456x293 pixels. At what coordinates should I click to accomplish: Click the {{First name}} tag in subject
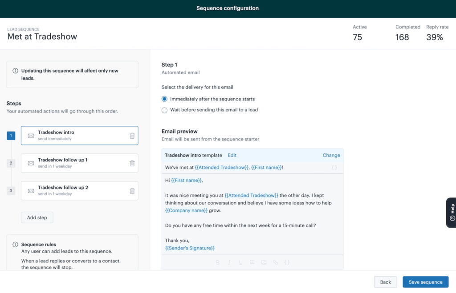266,168
